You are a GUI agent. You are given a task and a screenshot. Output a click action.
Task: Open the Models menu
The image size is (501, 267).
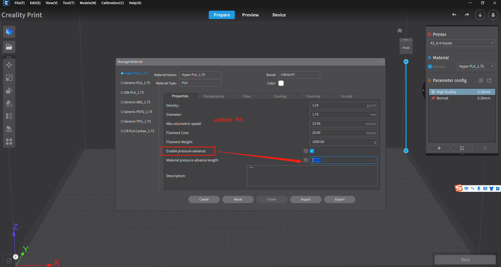(x=88, y=3)
